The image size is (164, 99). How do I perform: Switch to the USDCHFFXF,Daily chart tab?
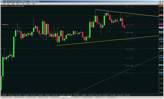pos(43,97)
